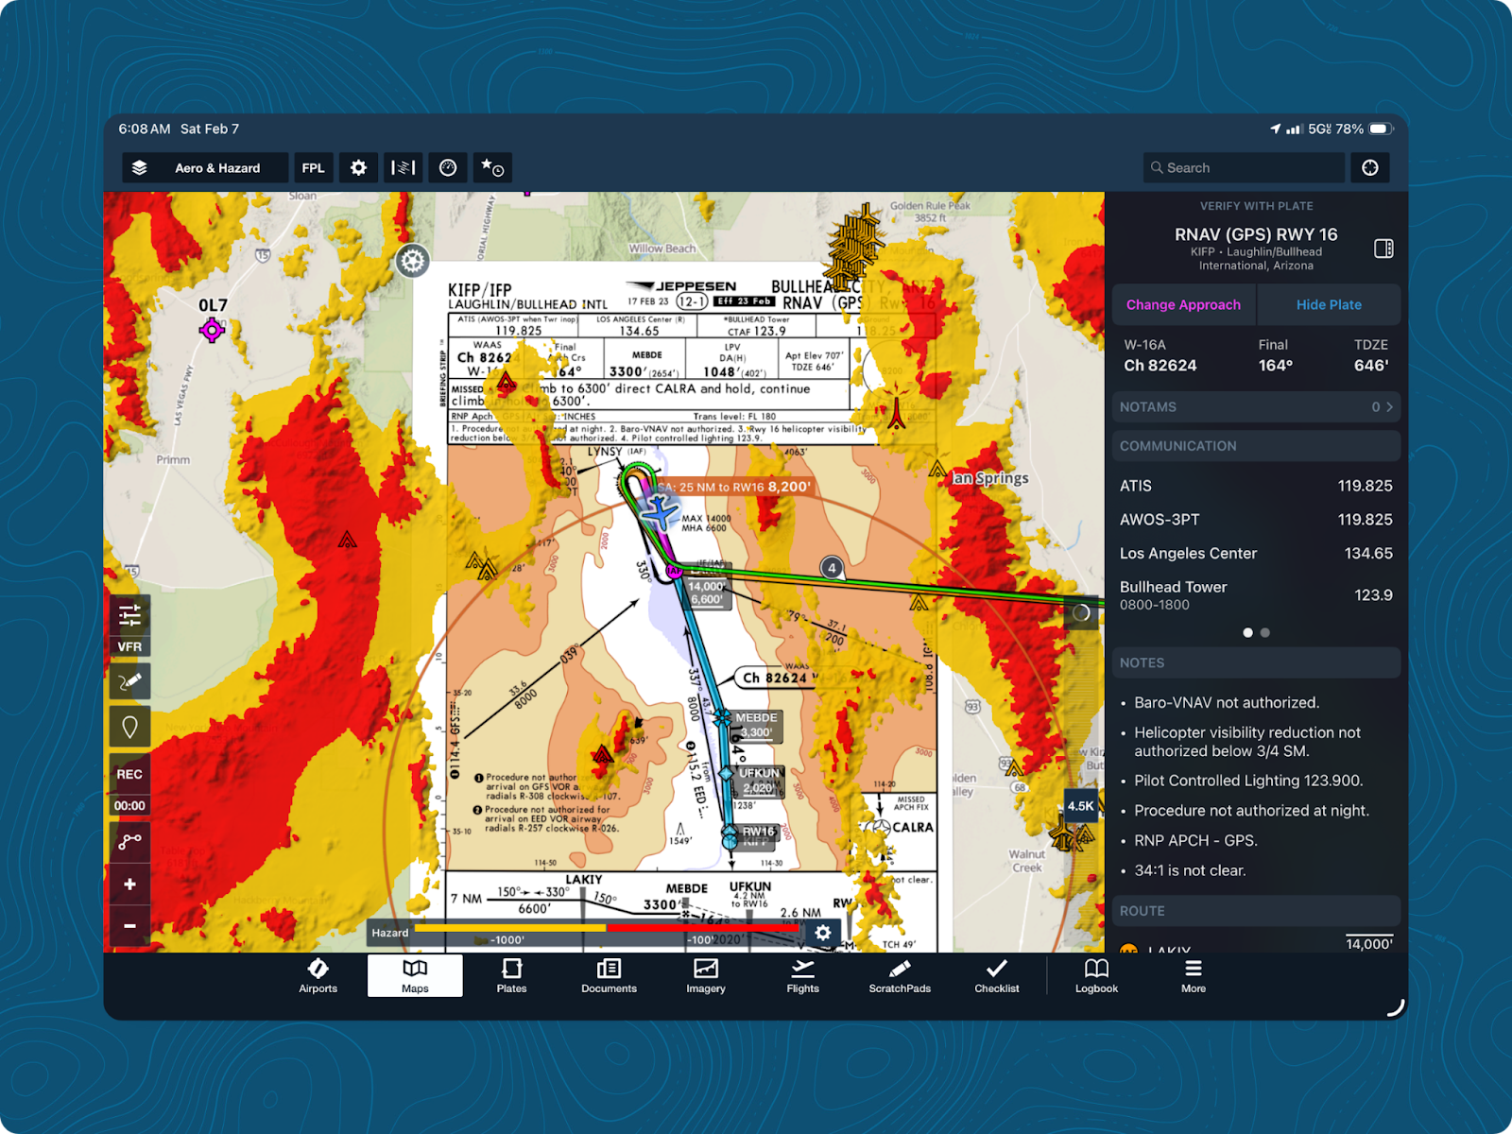Open map overlay sliders control
Screen dimensions: 1512x1134
[129, 615]
